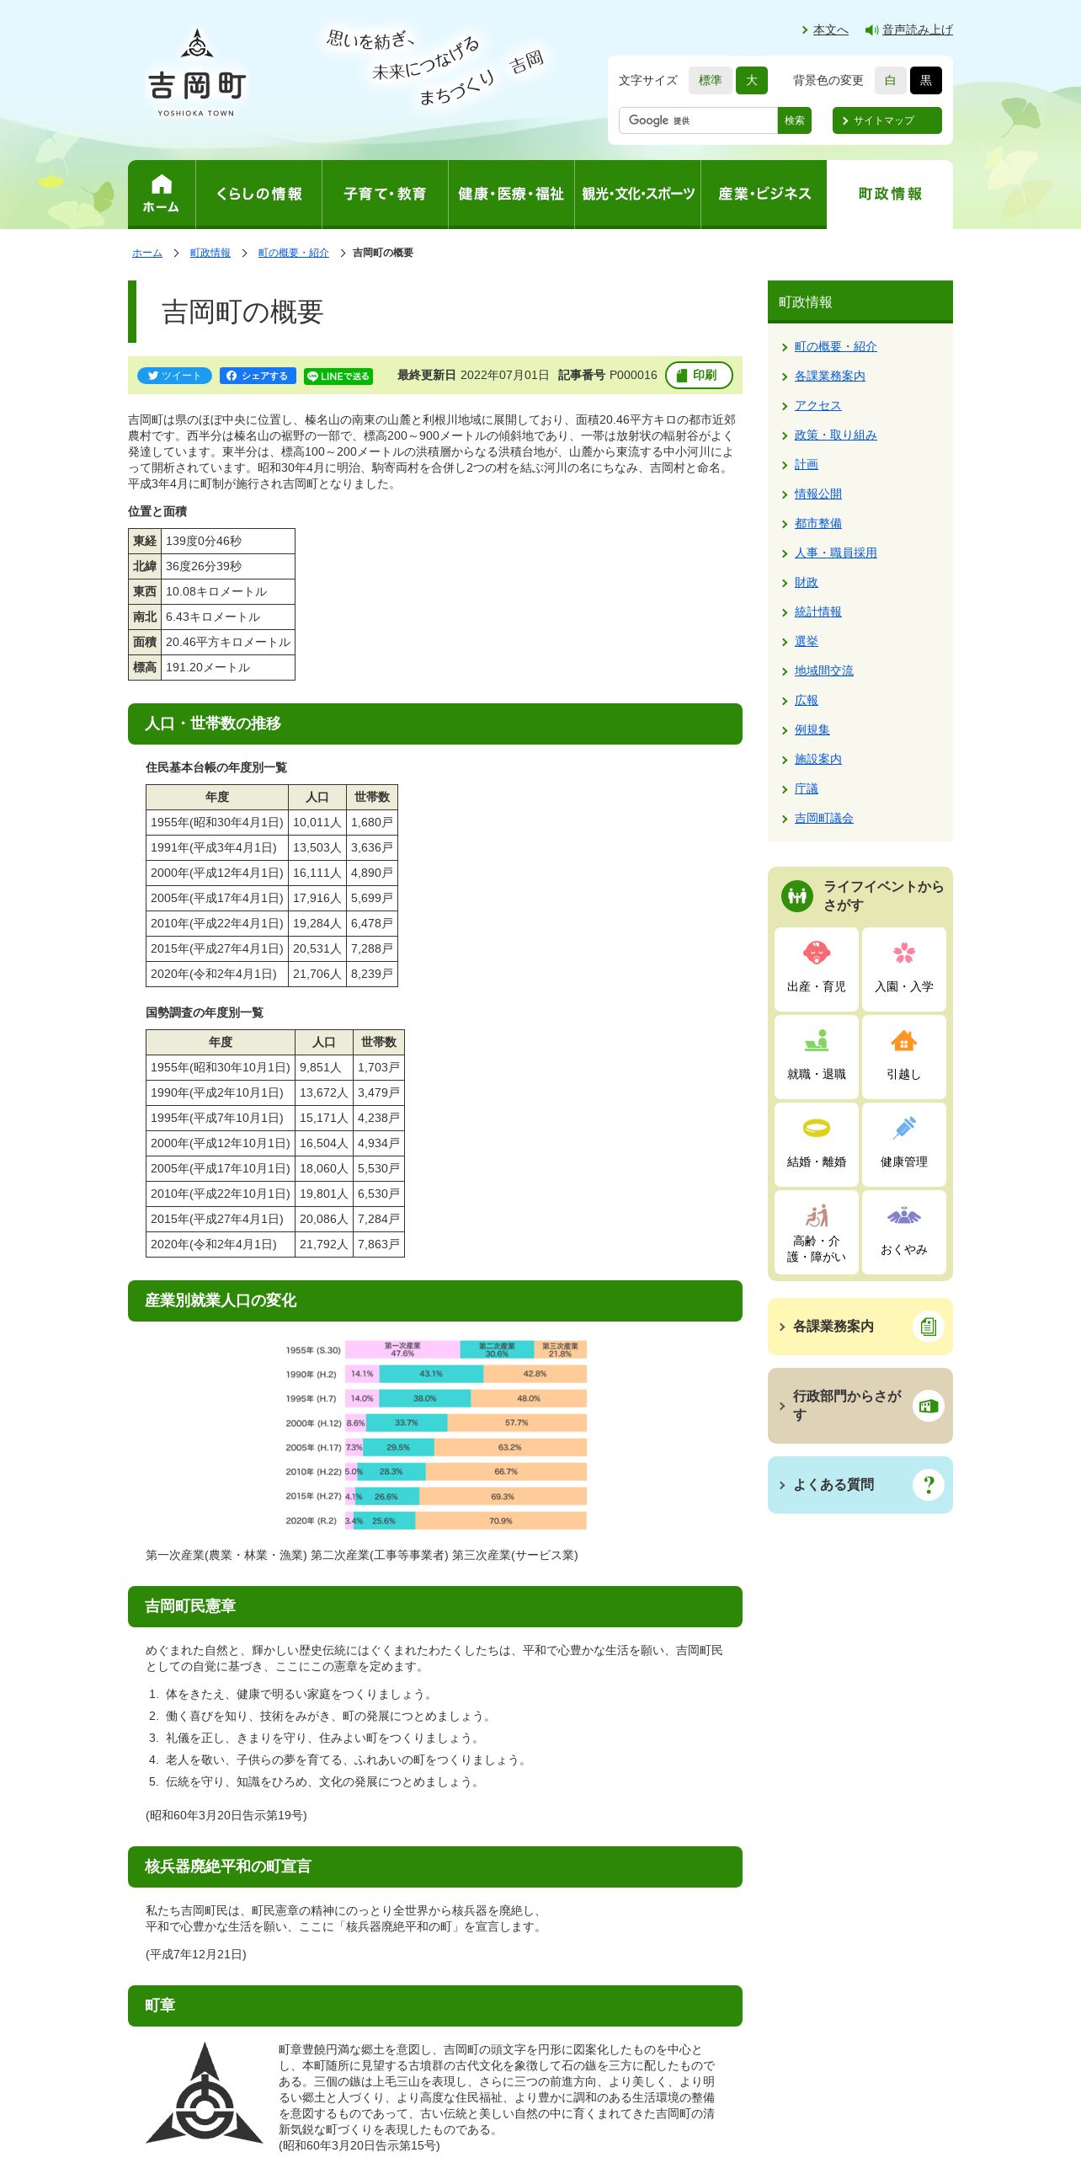Click the document icon in 各課業務案内
The image size is (1081, 2163).
(x=928, y=1327)
